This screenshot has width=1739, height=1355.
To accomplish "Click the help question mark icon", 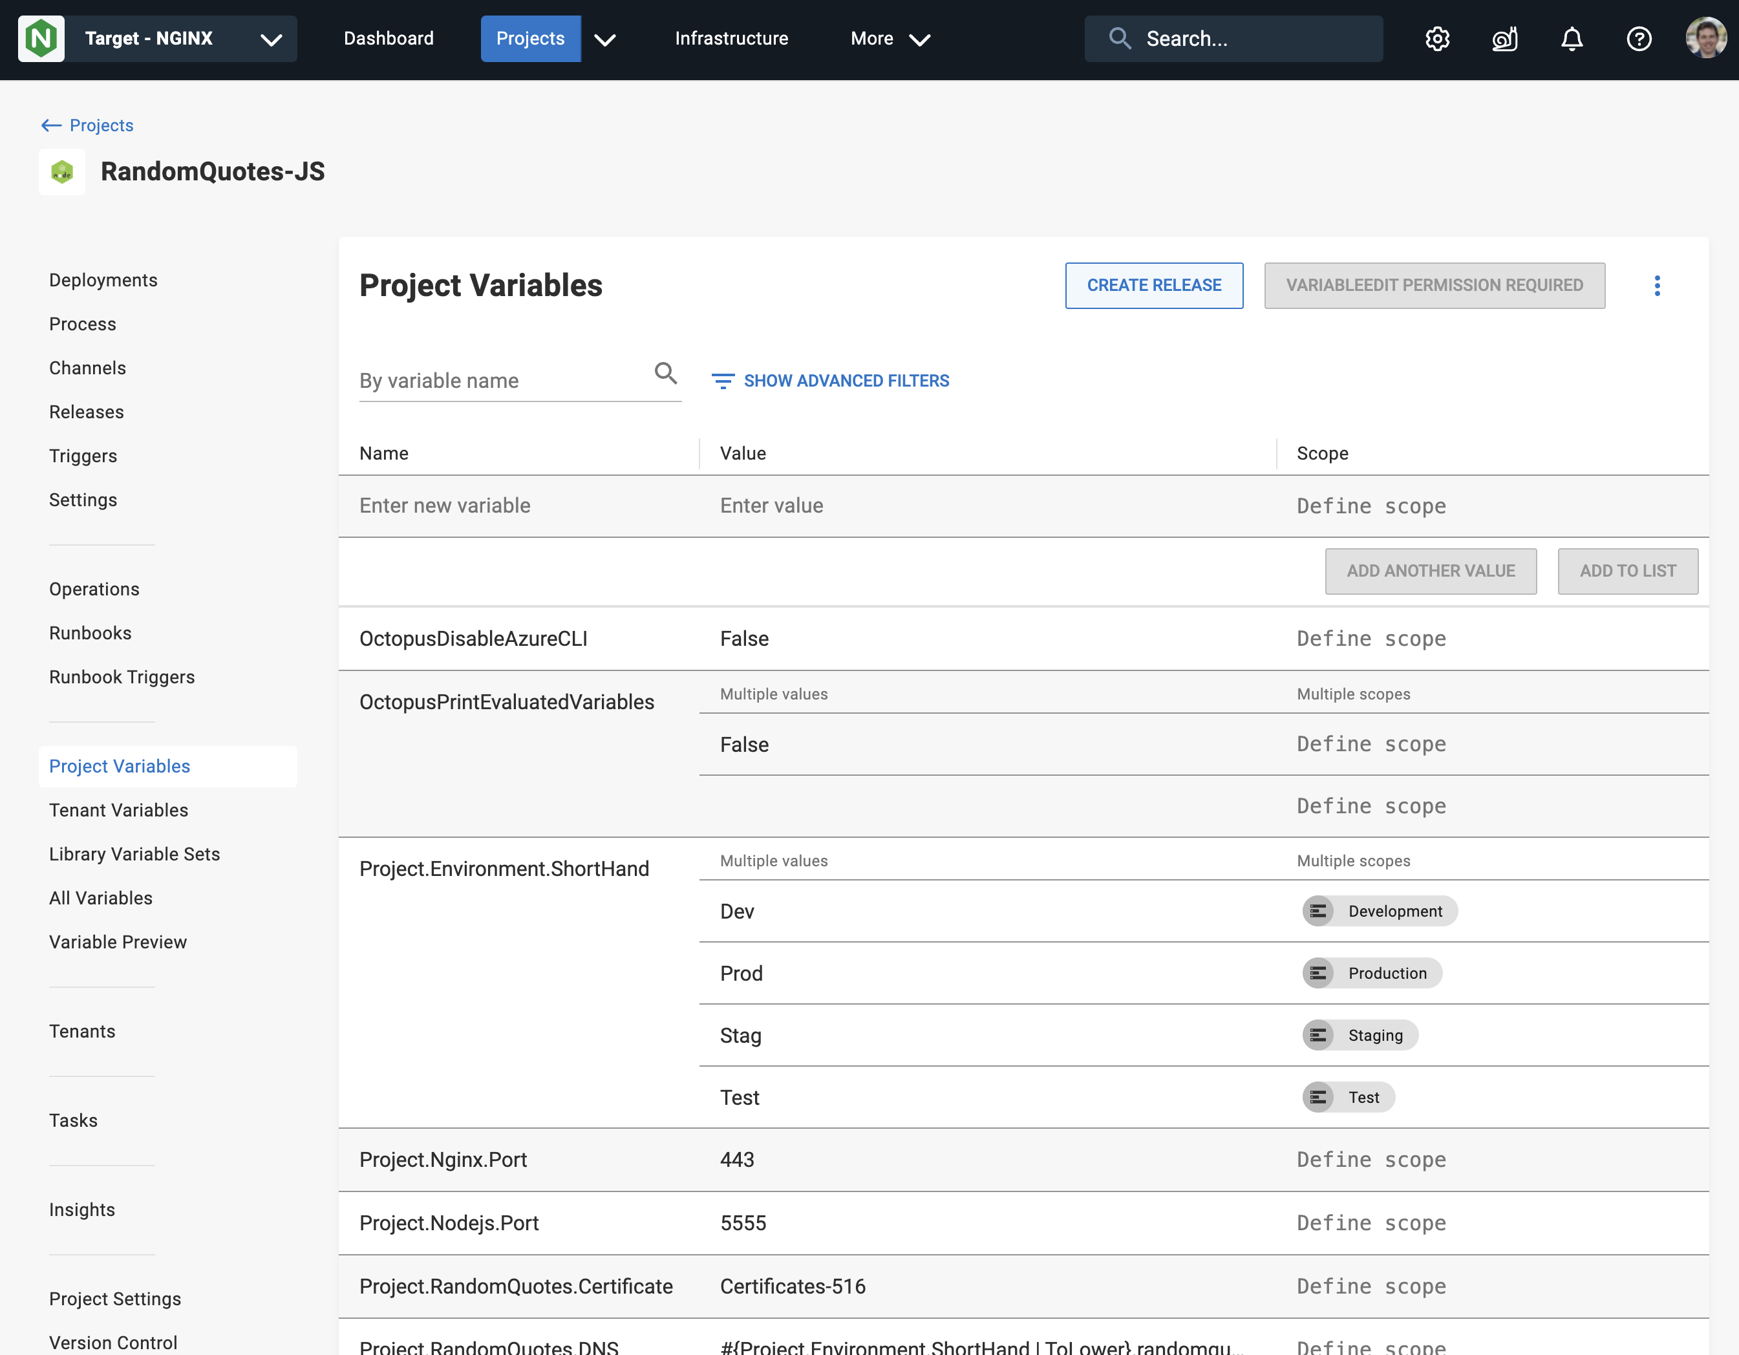I will point(1639,38).
